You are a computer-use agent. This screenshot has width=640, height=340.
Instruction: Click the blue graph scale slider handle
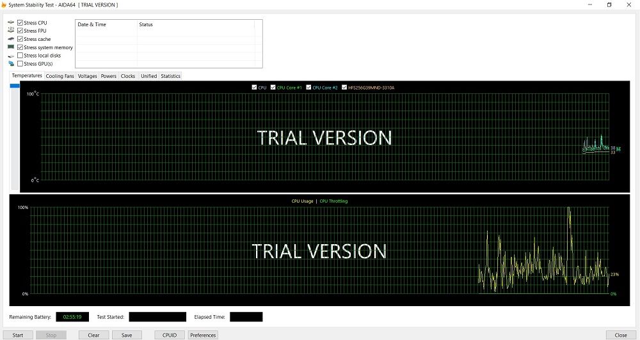(15, 86)
